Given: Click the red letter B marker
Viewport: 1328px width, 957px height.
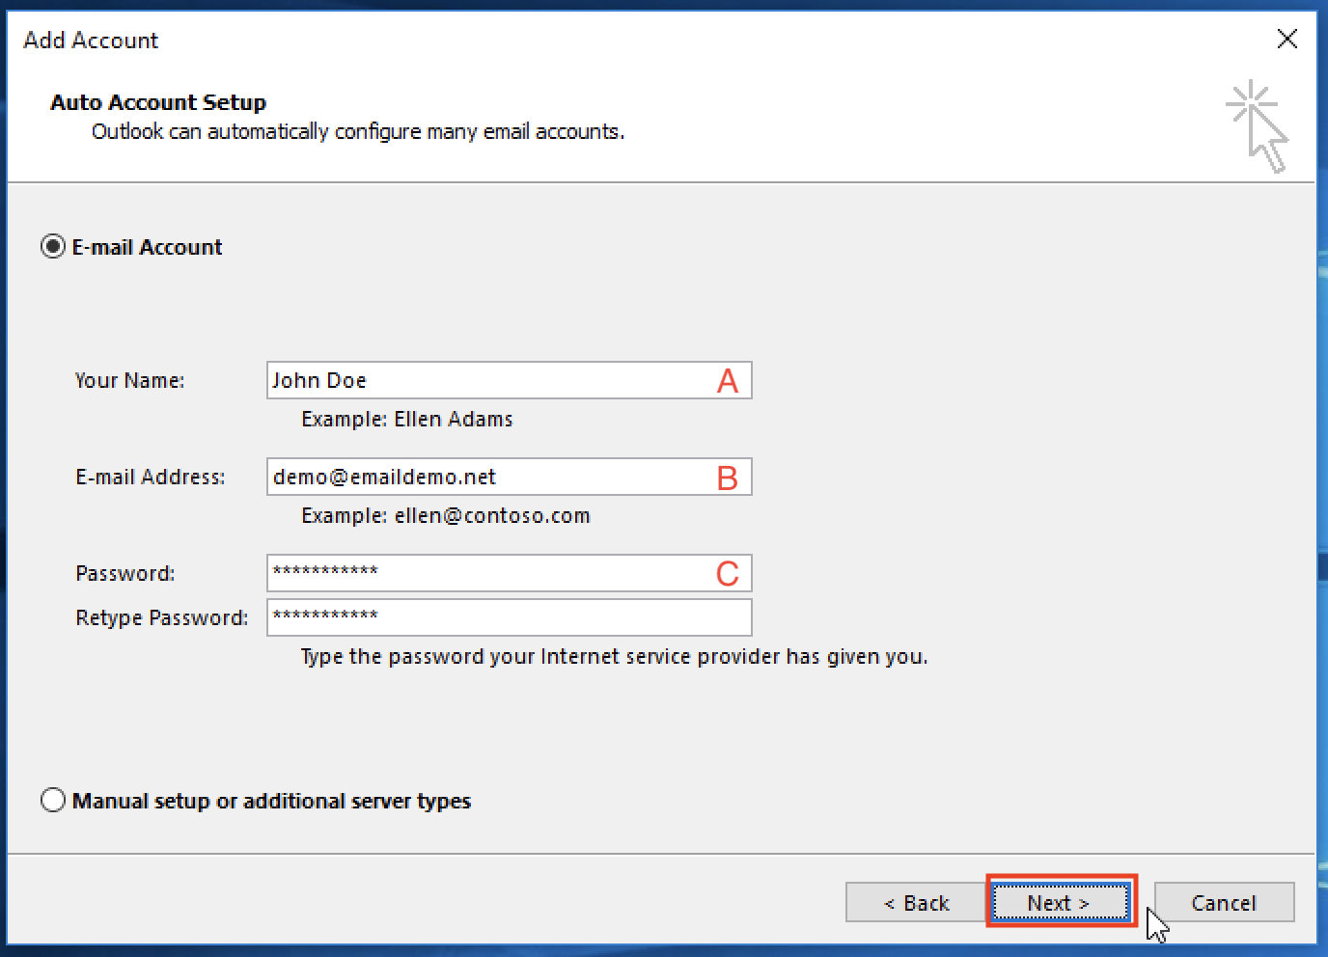Looking at the screenshot, I should [x=728, y=478].
